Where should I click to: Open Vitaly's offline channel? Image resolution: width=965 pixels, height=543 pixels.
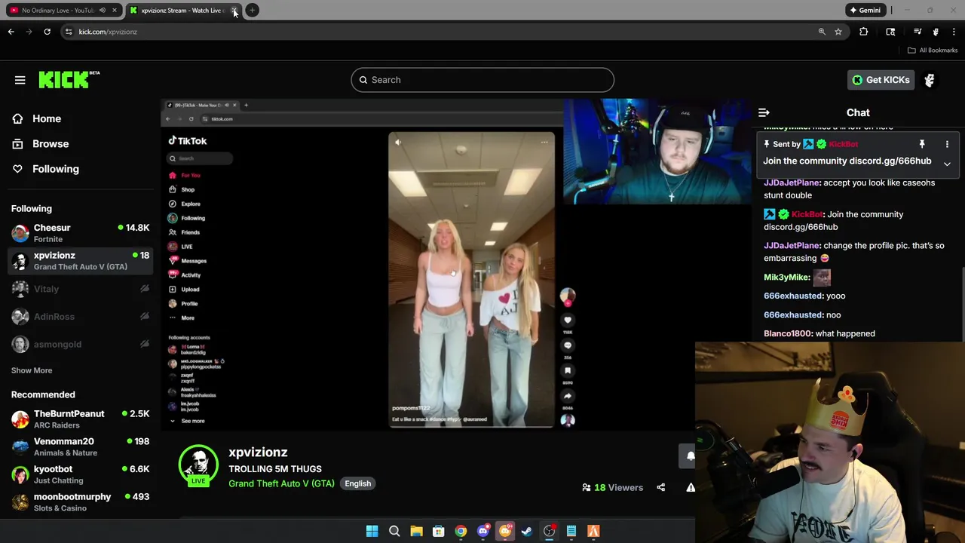point(80,289)
